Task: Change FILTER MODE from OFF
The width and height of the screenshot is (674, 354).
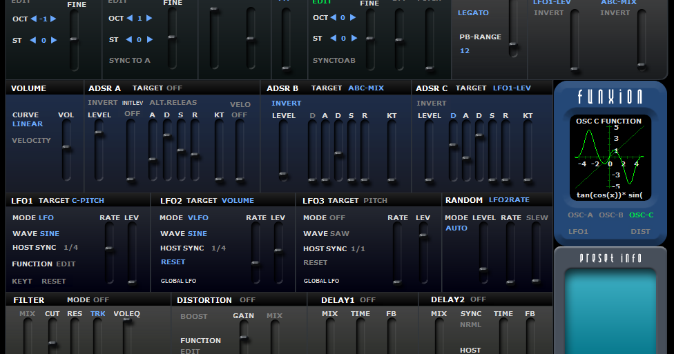Action: [x=101, y=300]
